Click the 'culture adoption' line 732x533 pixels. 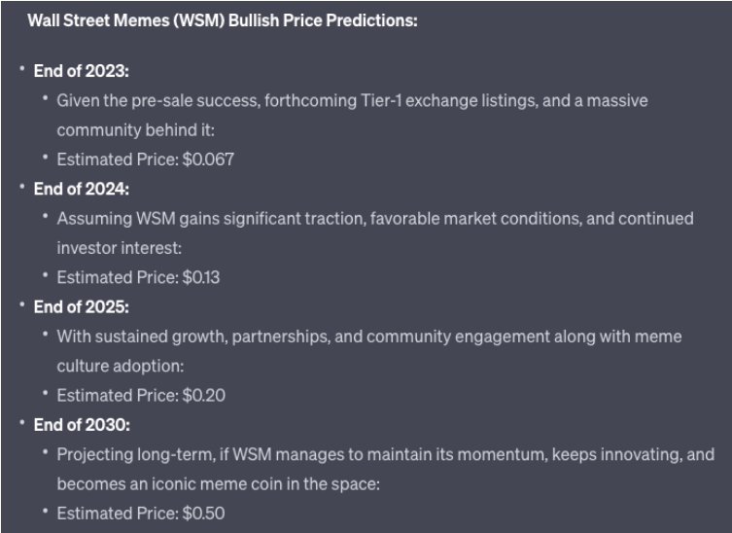(121, 367)
